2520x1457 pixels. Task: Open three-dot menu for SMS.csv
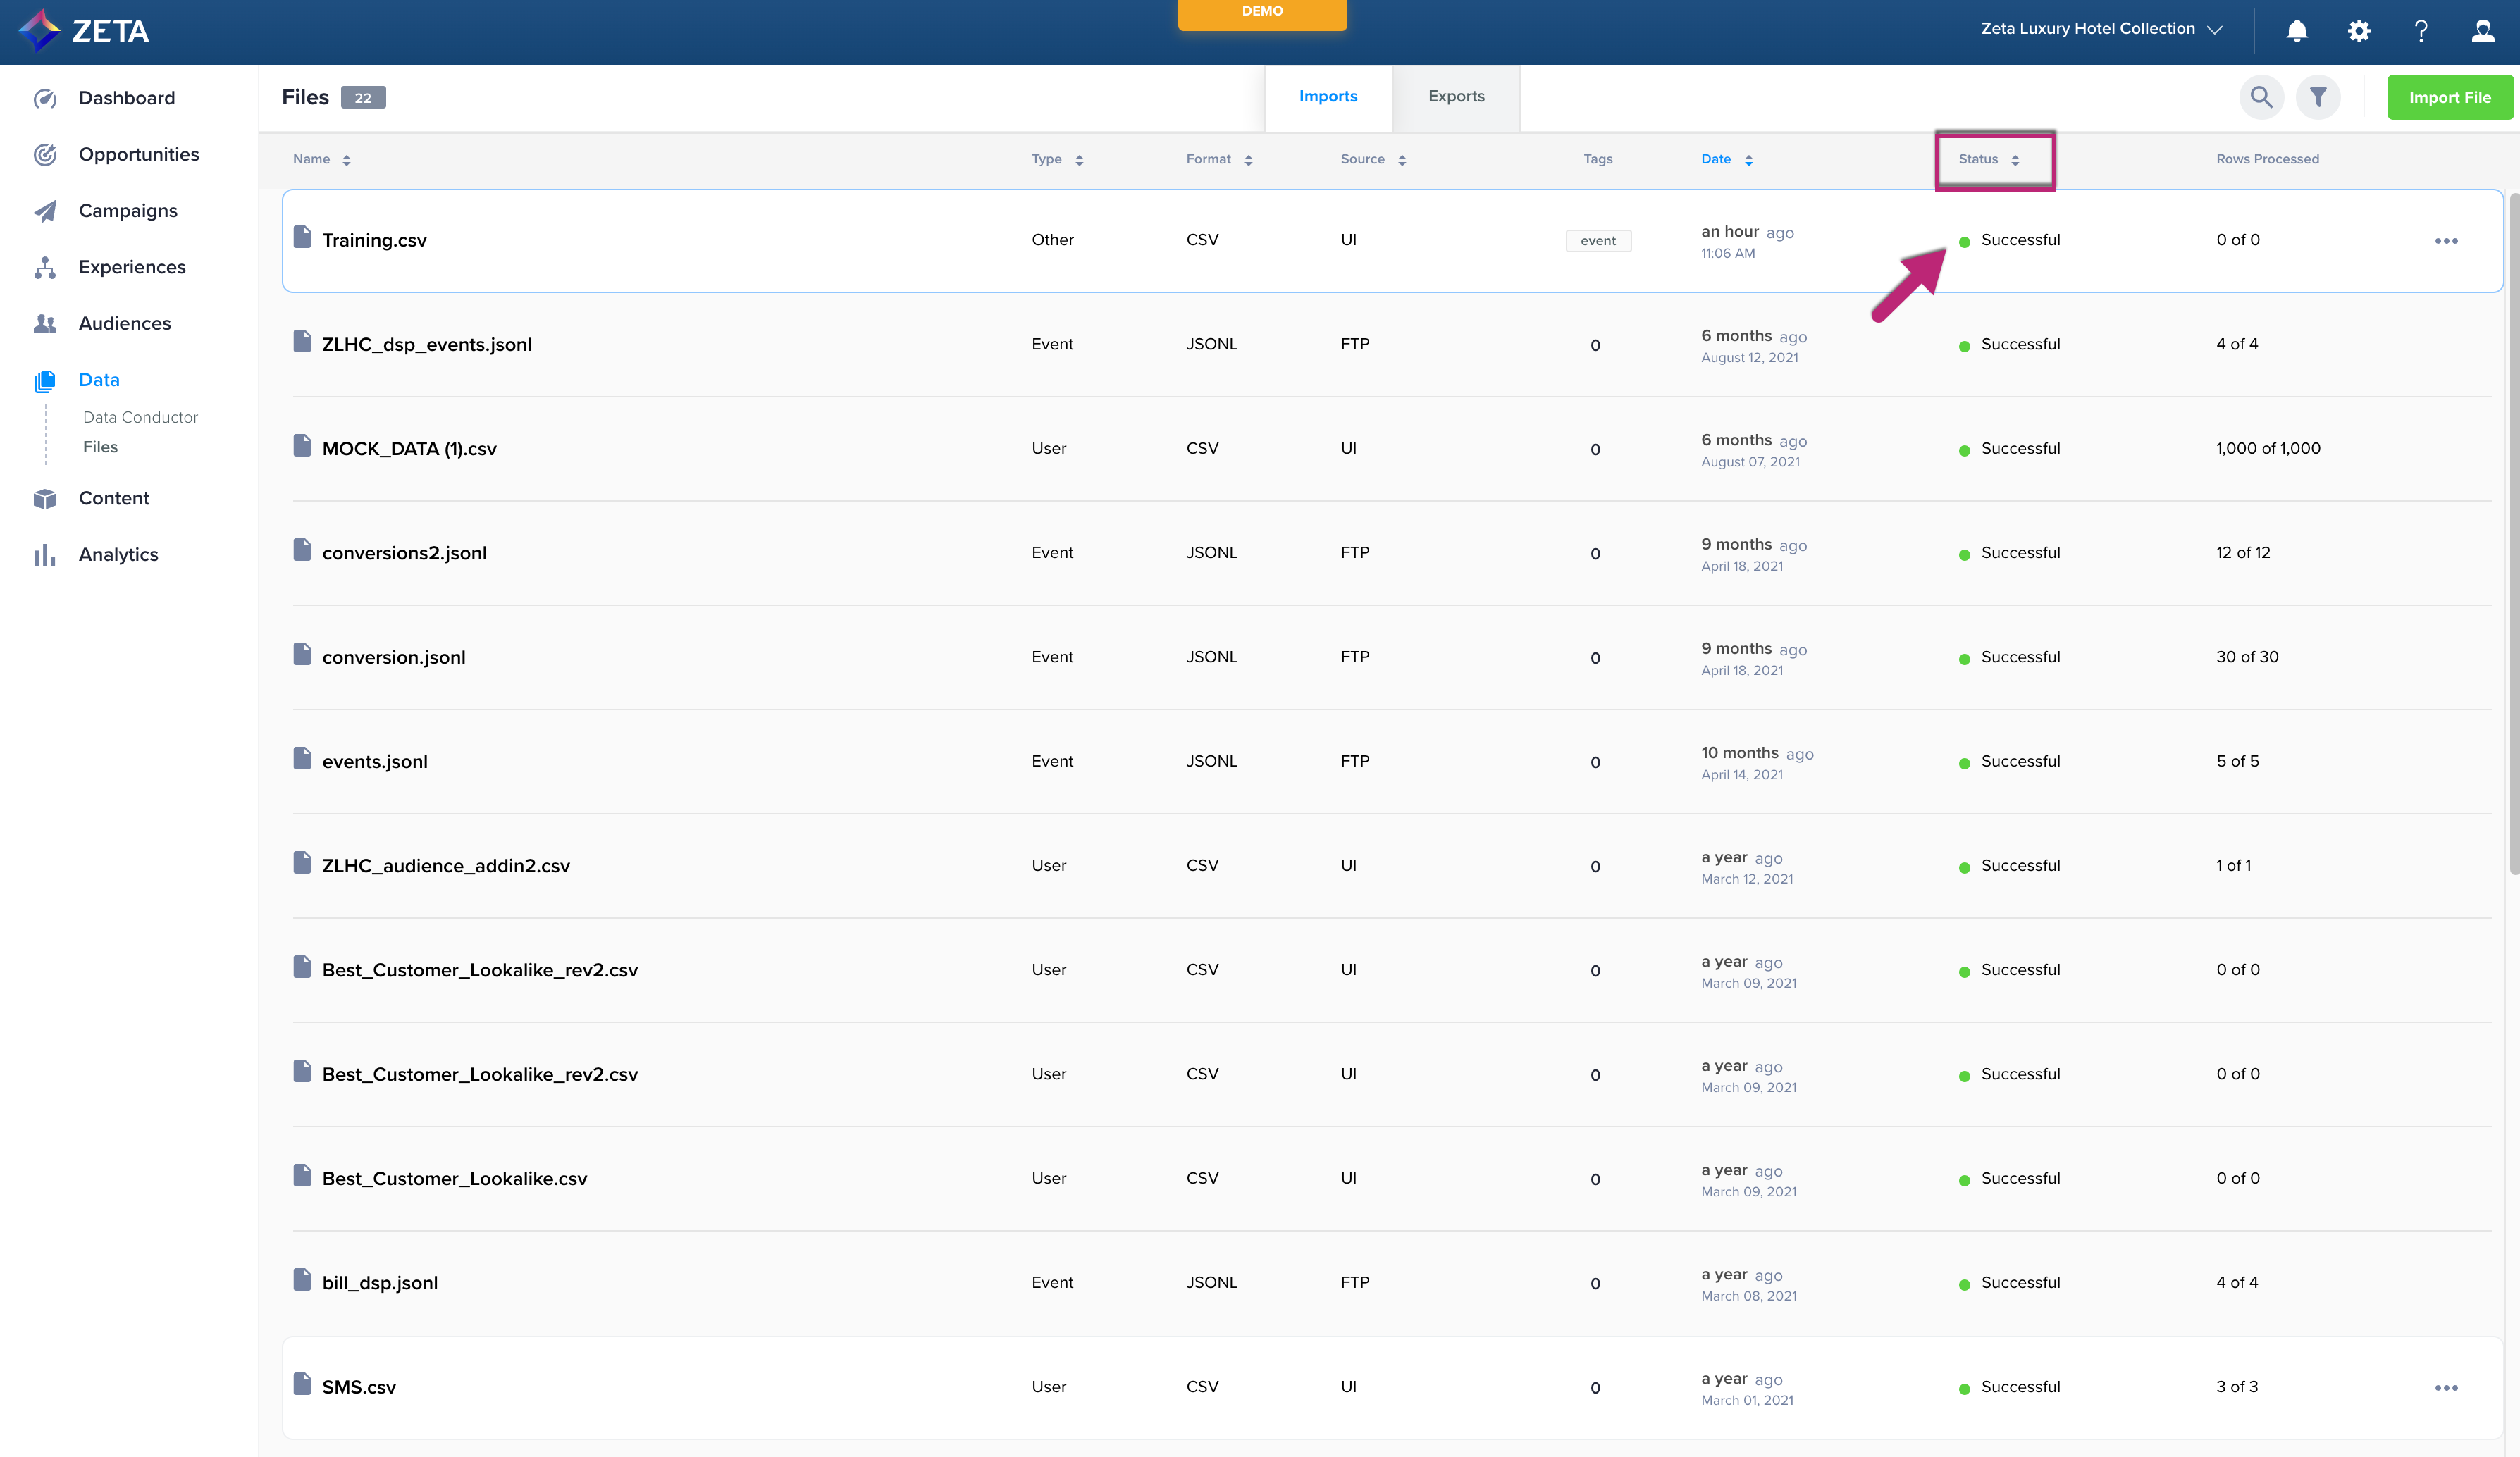2446,1388
